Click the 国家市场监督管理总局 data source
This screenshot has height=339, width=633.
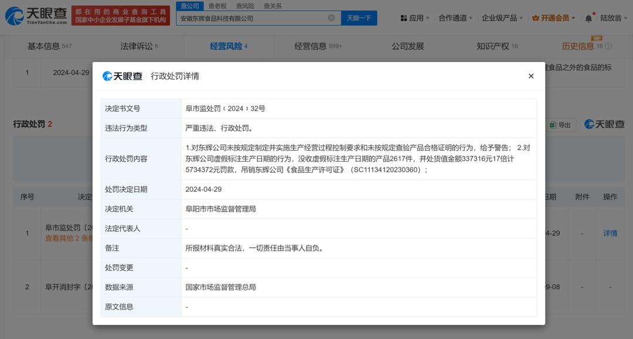tap(220, 287)
